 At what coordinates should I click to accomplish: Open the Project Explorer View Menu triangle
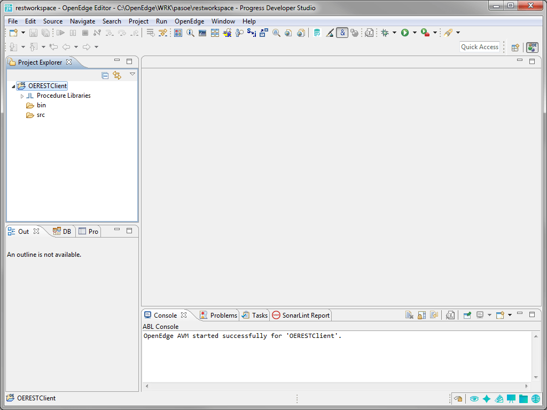click(x=132, y=74)
